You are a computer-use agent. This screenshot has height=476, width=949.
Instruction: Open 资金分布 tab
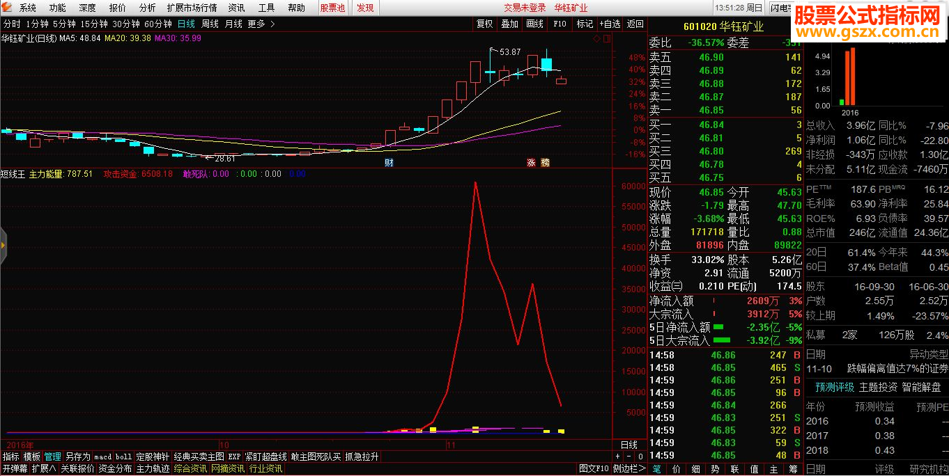click(x=115, y=469)
